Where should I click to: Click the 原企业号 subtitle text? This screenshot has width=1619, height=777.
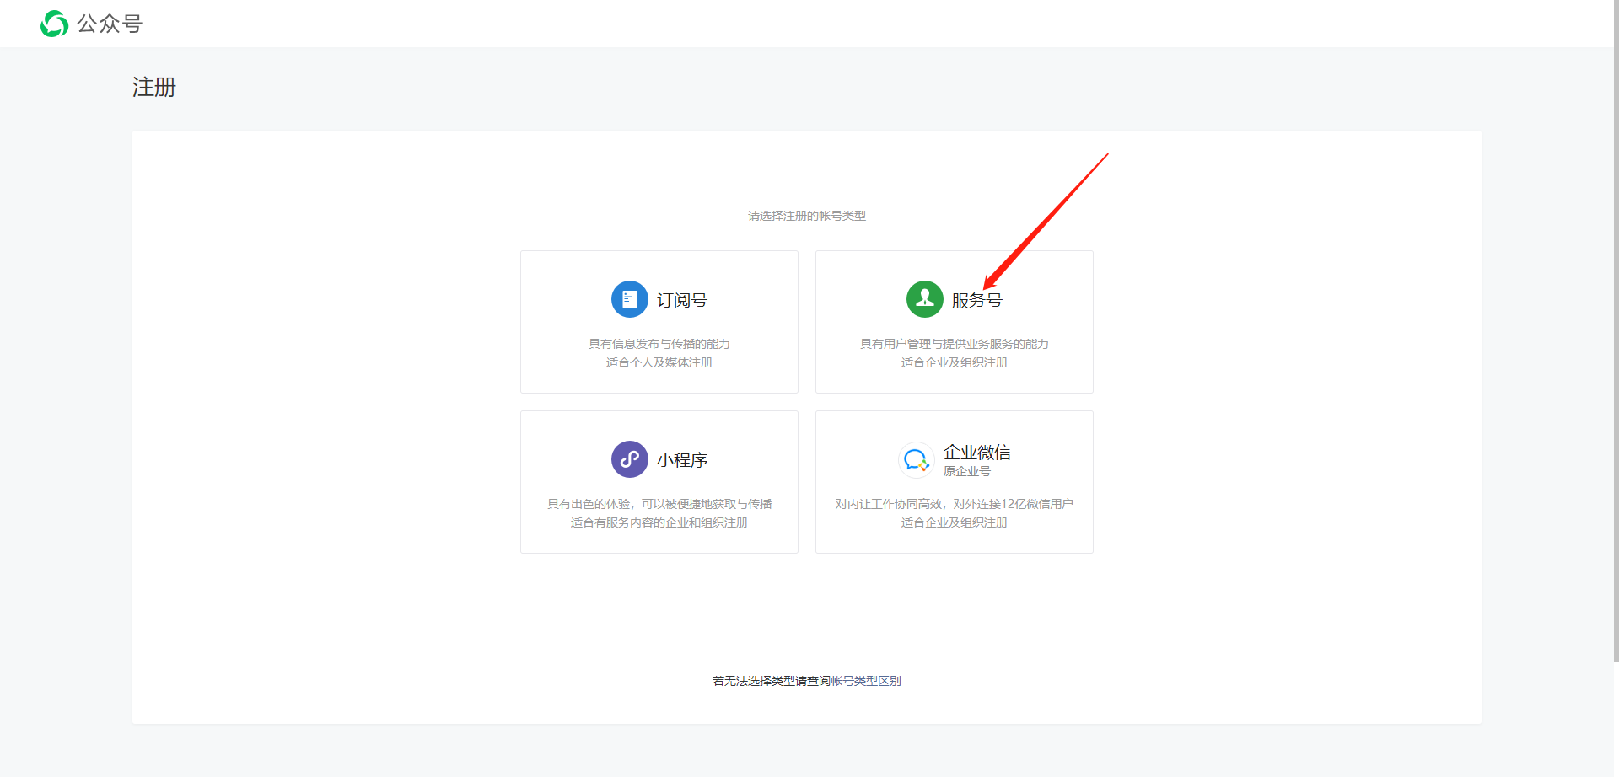click(967, 471)
